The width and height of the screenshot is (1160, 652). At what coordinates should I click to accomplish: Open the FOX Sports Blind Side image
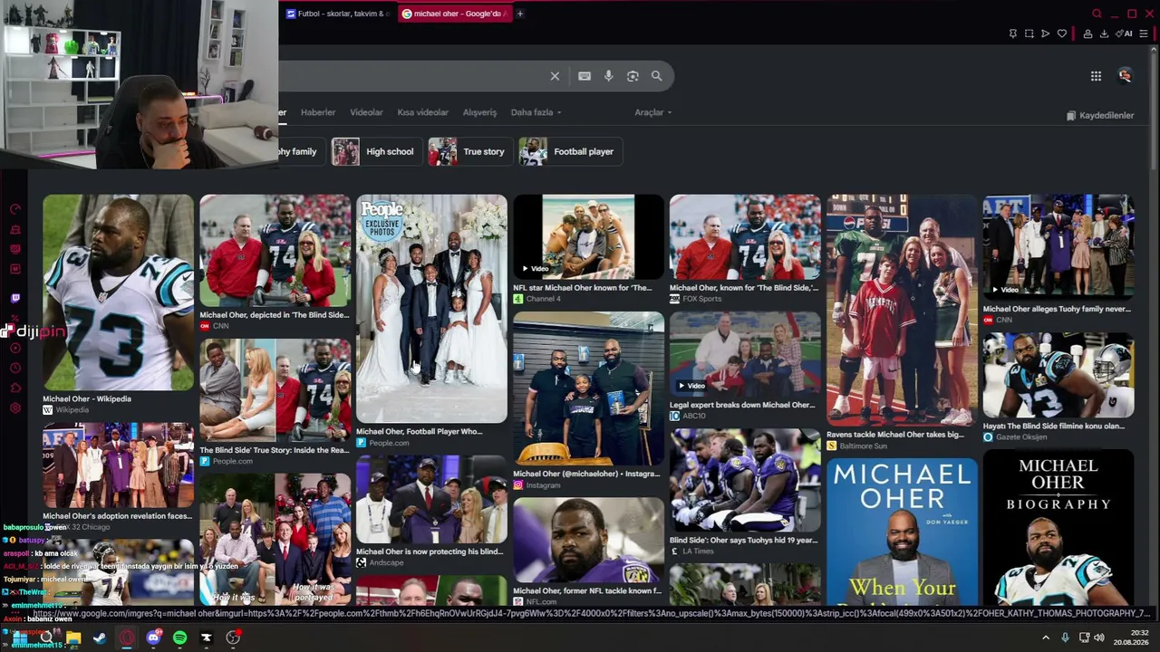(745, 237)
